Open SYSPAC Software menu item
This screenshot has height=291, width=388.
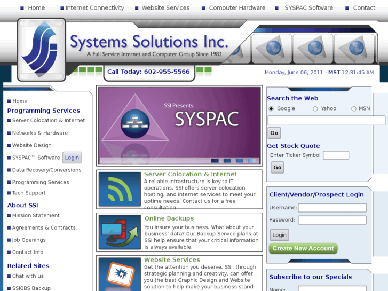pos(309,8)
